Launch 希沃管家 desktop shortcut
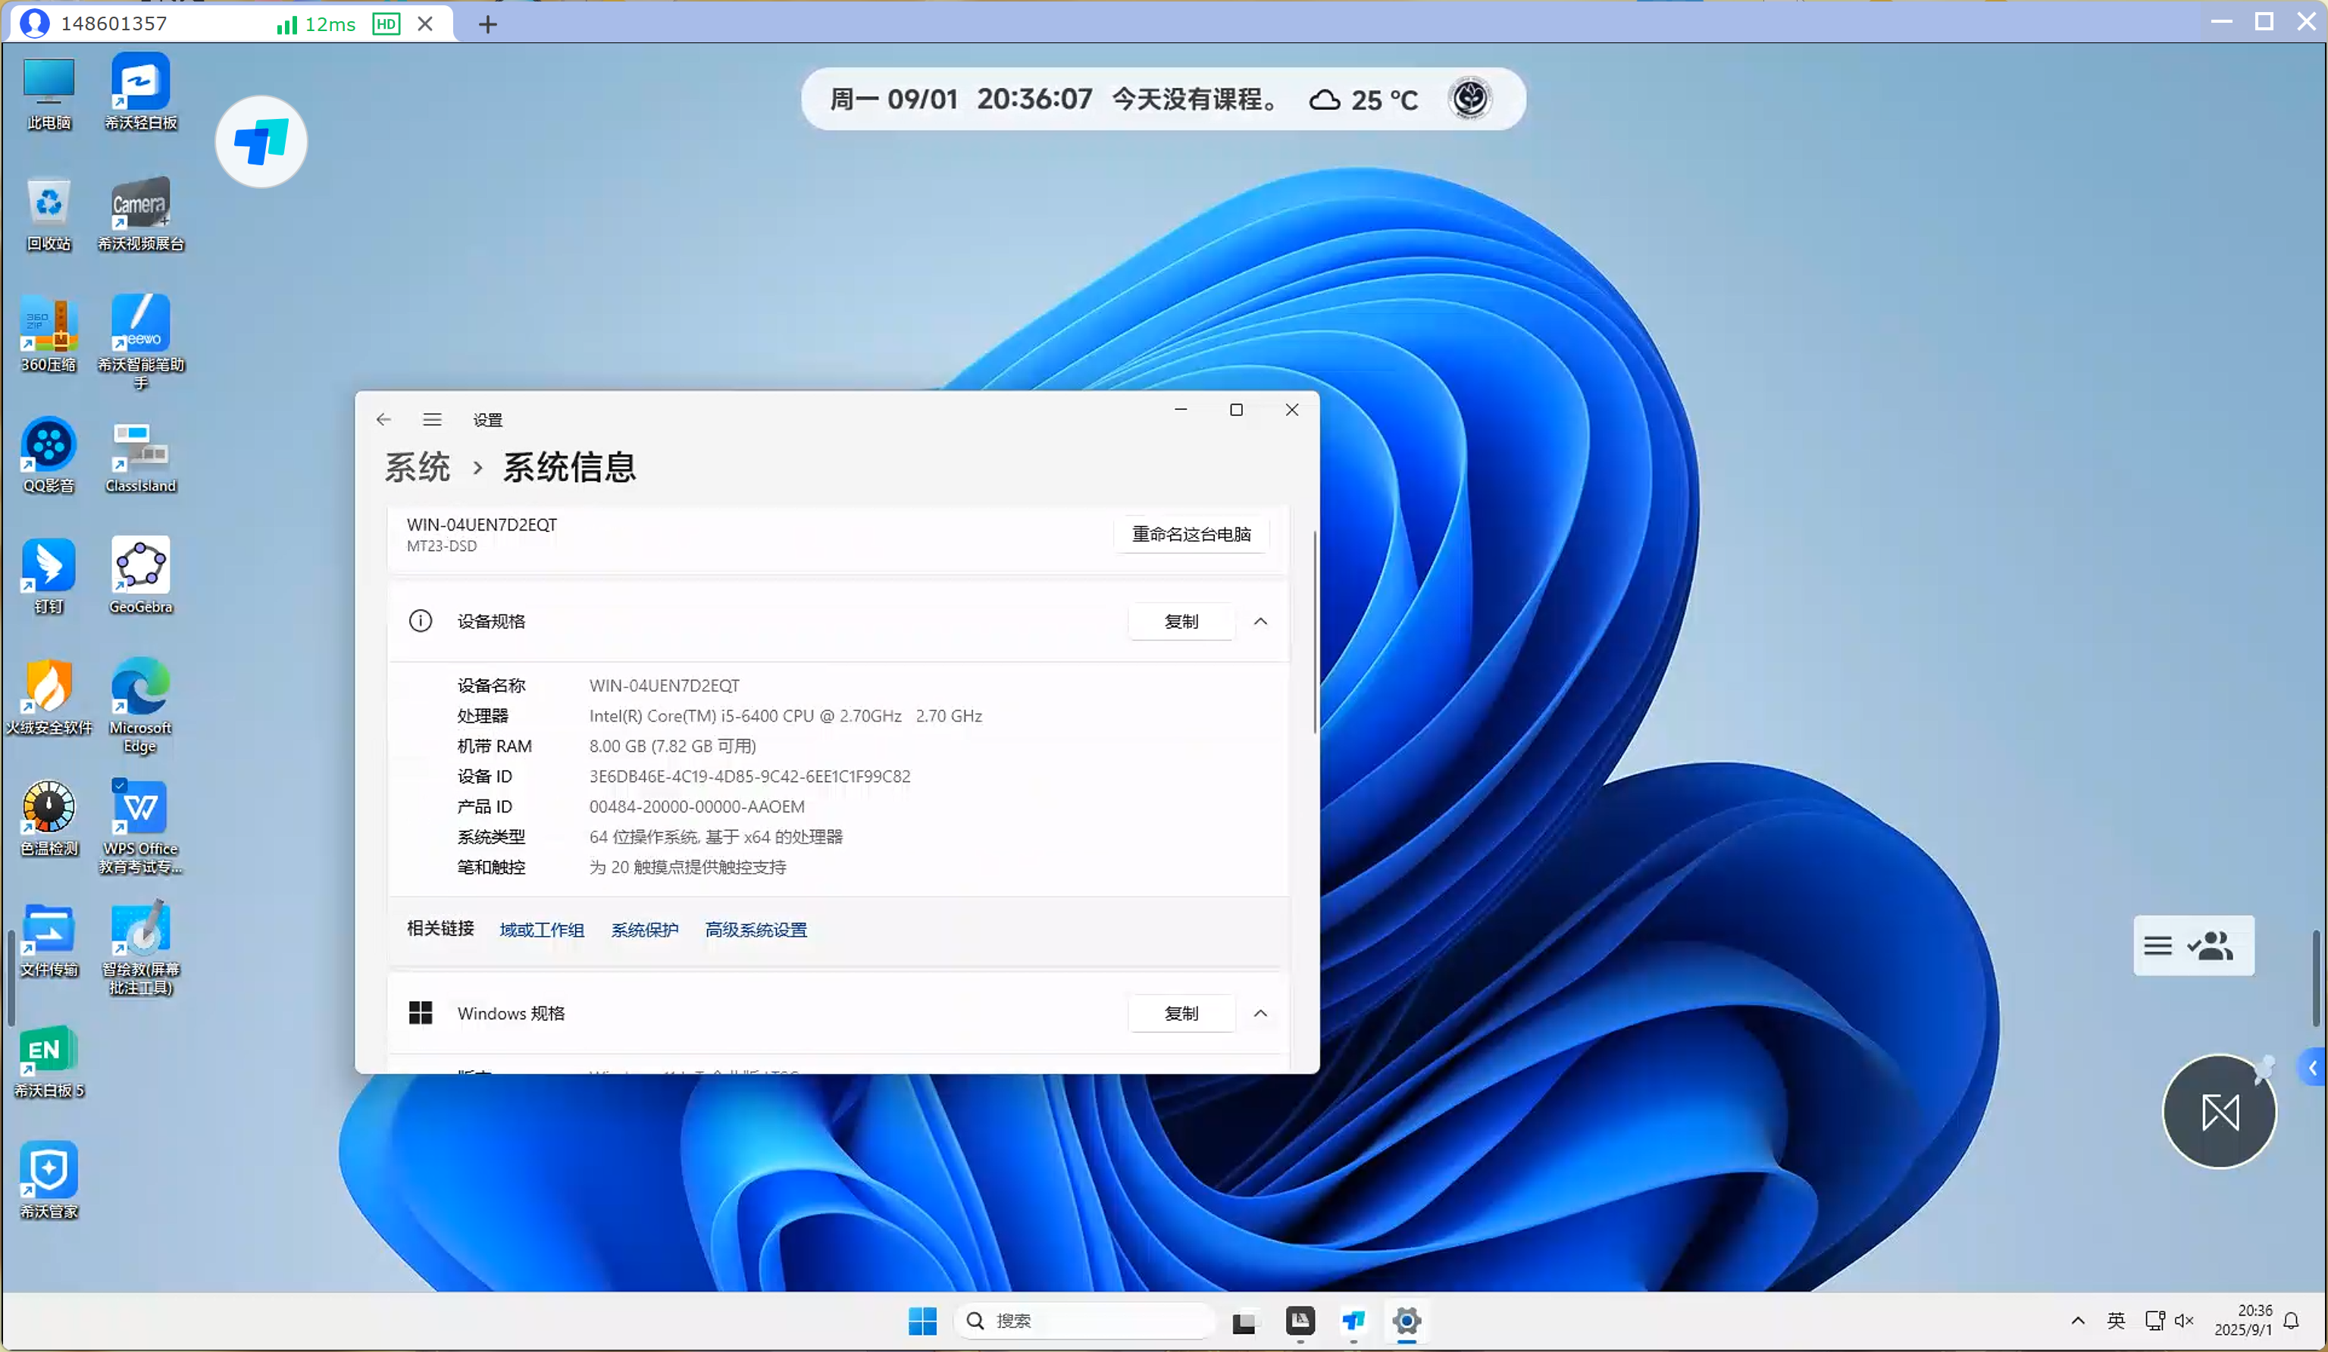The height and width of the screenshot is (1352, 2328). tap(48, 1182)
